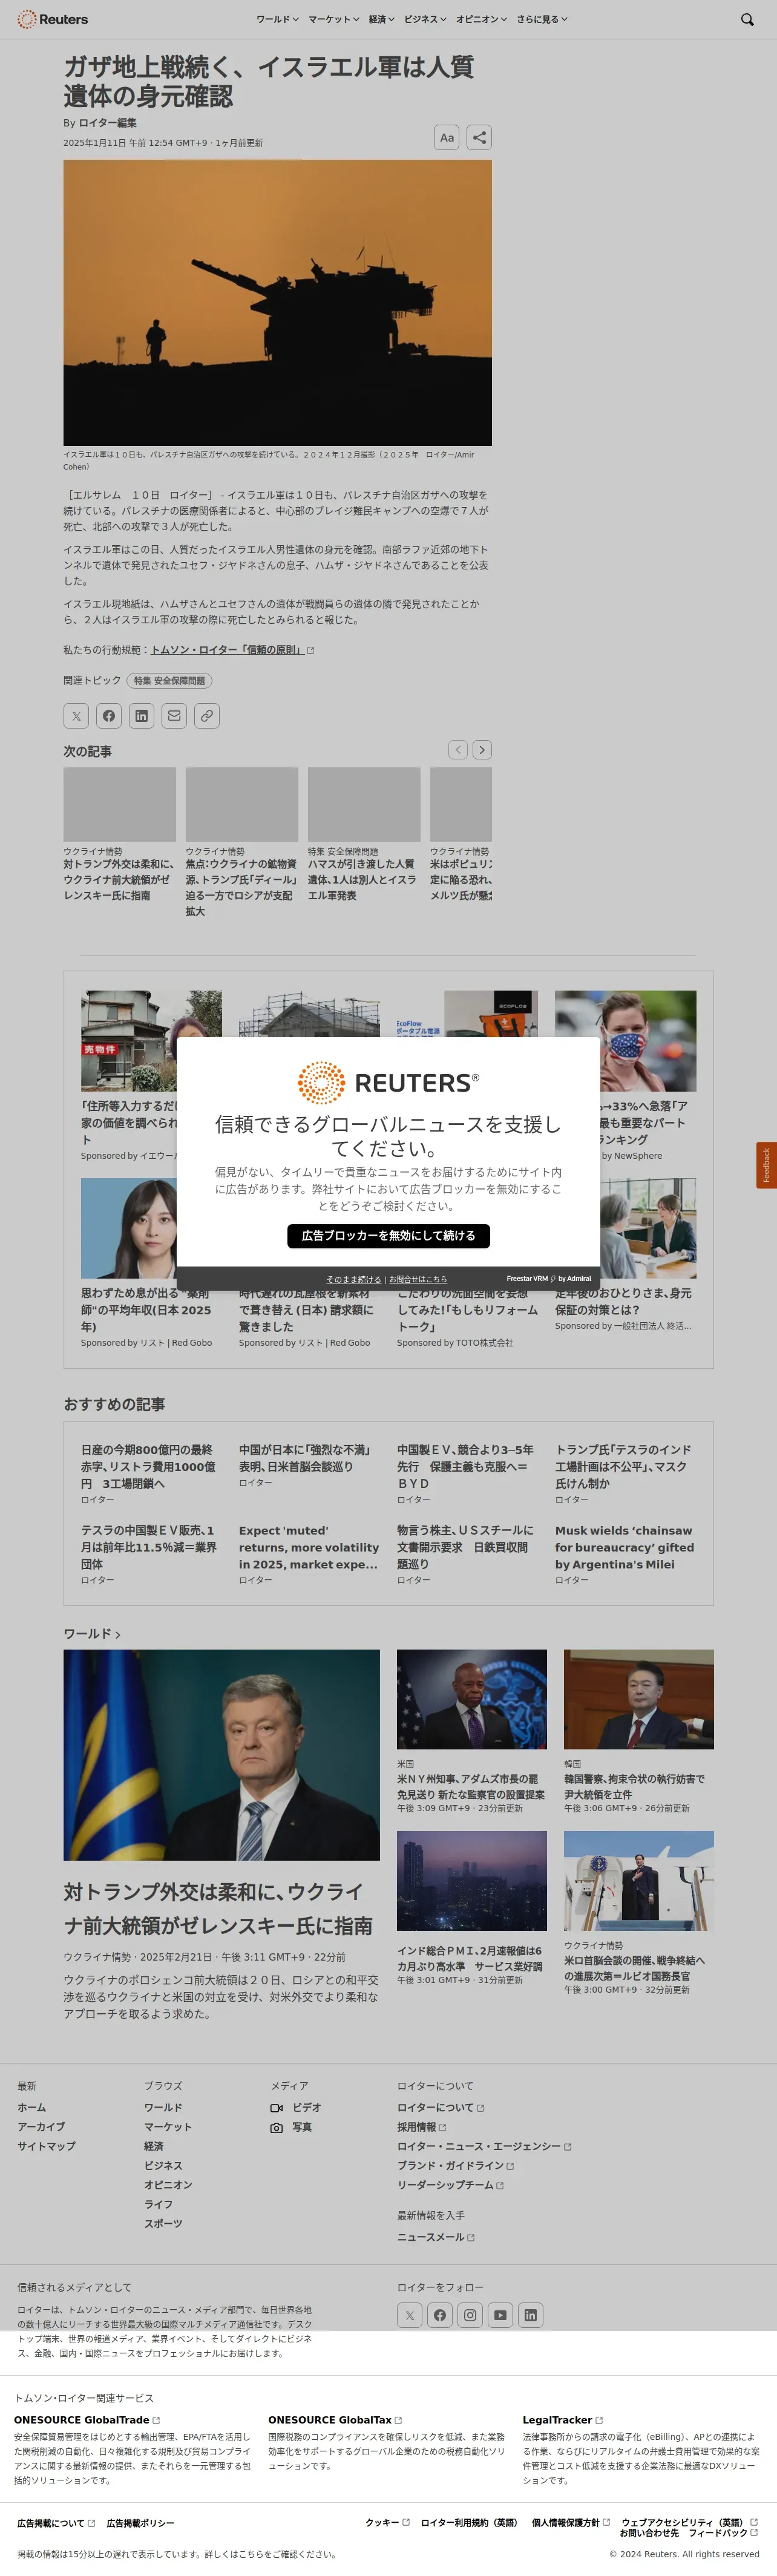This screenshot has width=777, height=2576.
Task: Share article via email icon
Action: [x=174, y=716]
